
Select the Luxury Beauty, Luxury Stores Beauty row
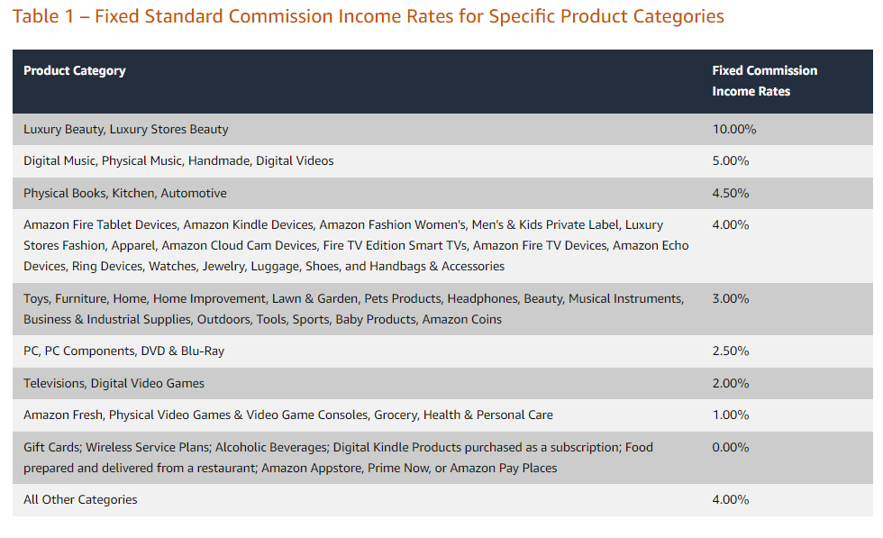click(442, 129)
